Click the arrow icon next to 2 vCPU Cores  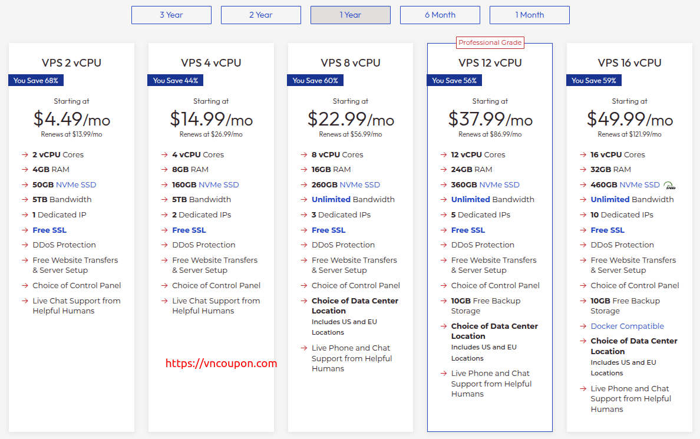pos(25,155)
